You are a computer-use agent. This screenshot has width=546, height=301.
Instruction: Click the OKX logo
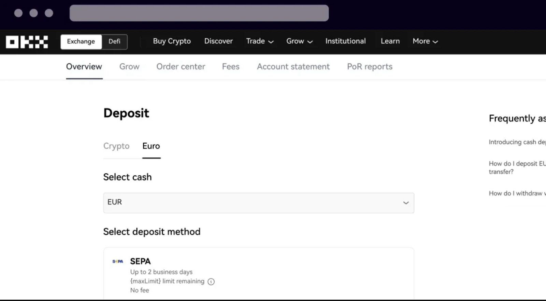27,42
